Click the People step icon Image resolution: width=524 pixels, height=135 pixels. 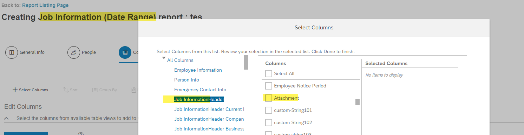[x=74, y=52]
